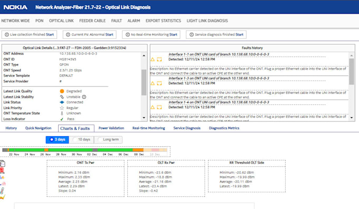
Task: Click the up arrow of Faults history scrollbar
Action: click(x=352, y=55)
